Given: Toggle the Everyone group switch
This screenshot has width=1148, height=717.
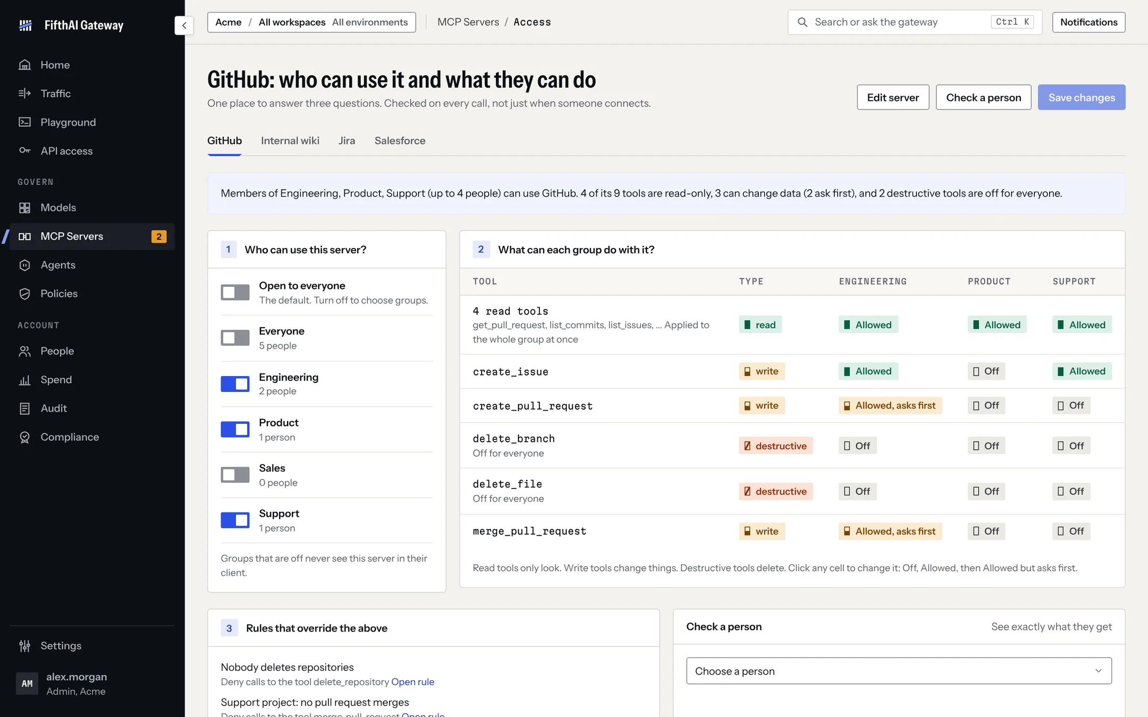Looking at the screenshot, I should pos(235,338).
